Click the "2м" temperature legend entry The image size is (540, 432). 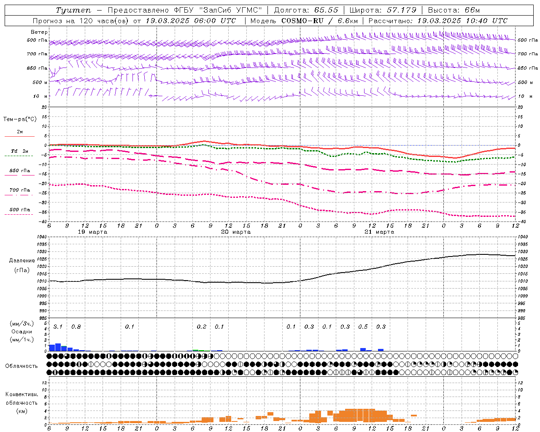[x=20, y=132]
